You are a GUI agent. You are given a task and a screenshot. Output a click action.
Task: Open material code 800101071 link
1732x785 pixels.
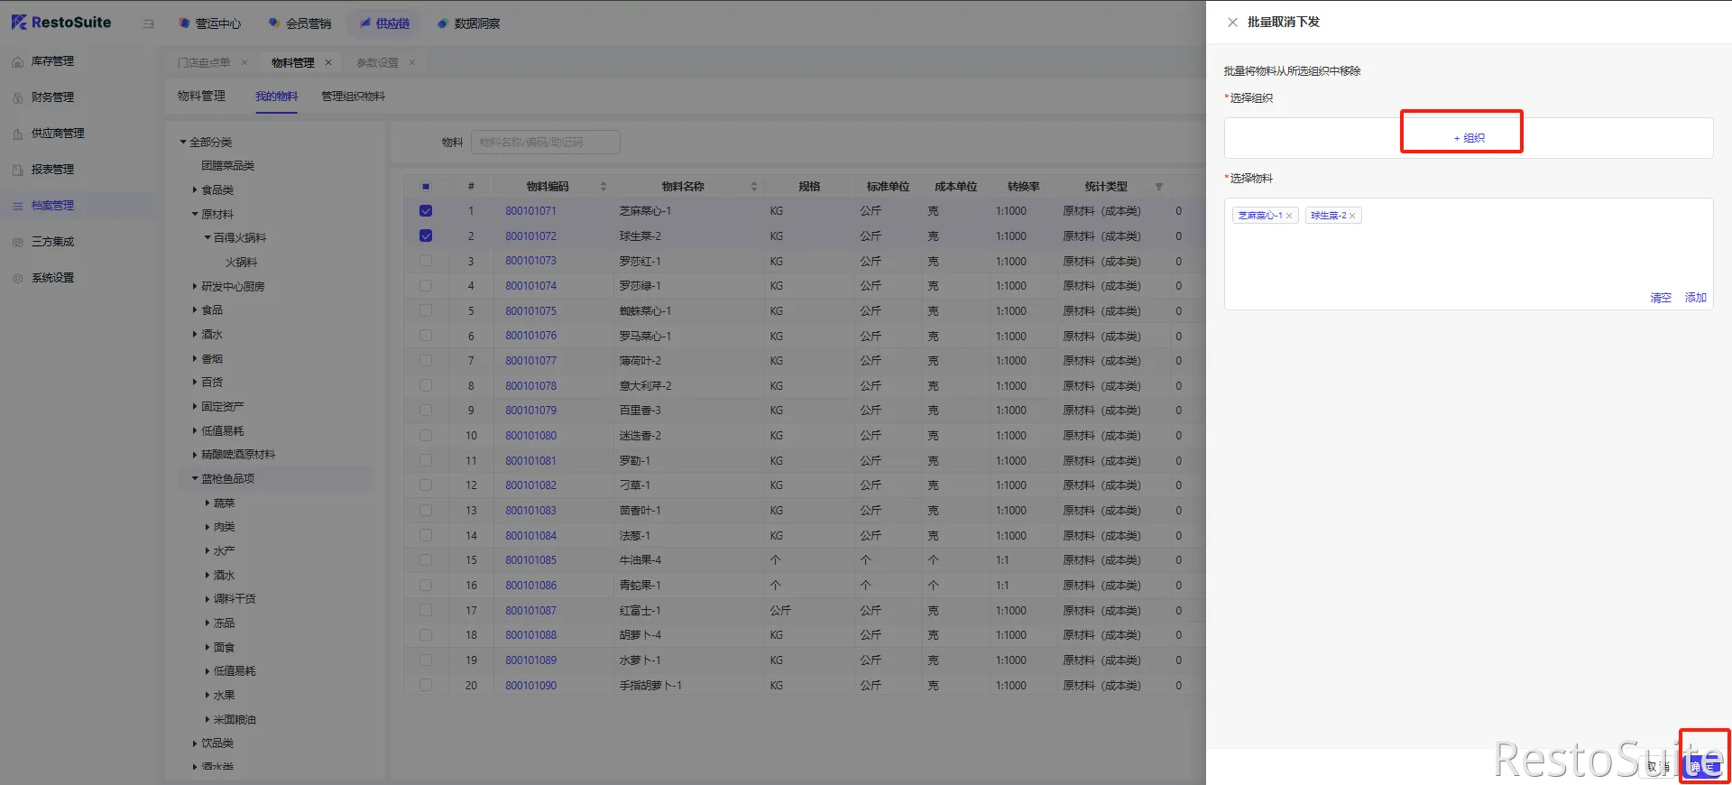pyautogui.click(x=530, y=211)
